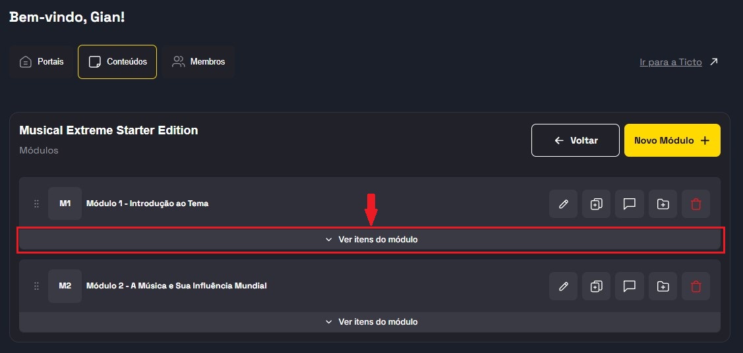Edit Módulo 1 with the pencil icon
Viewport: 743px width, 353px height.
tap(563, 204)
